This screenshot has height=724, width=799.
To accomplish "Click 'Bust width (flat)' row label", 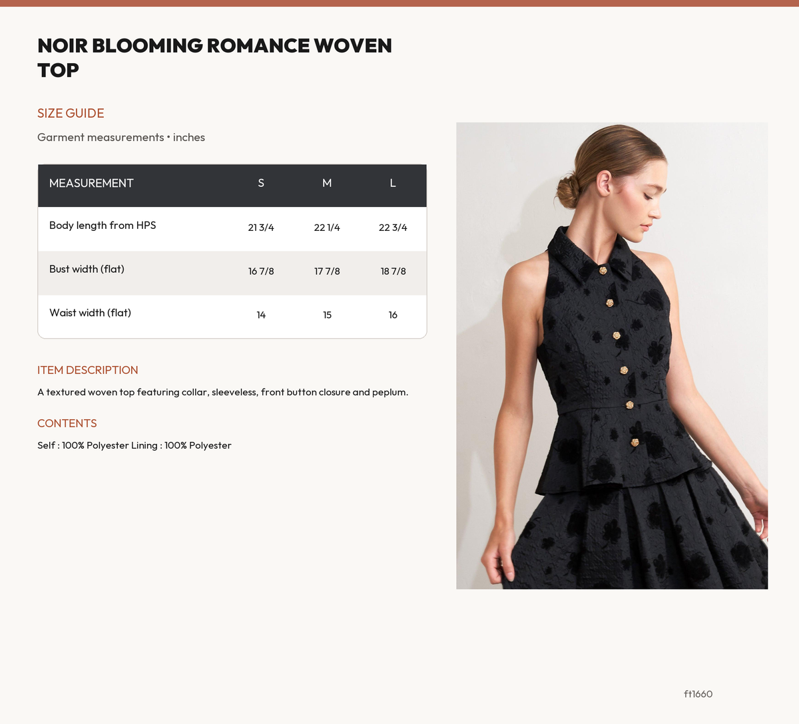I will tap(87, 270).
